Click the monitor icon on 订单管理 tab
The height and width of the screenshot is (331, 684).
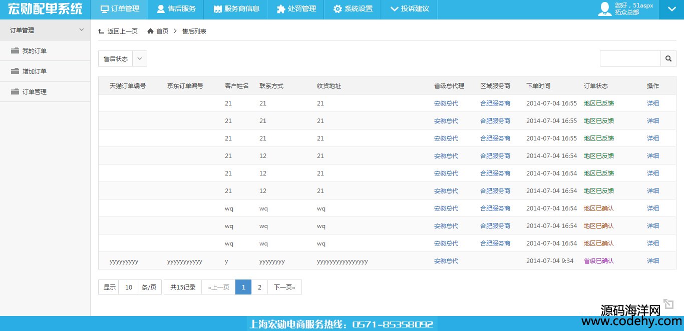coord(104,9)
